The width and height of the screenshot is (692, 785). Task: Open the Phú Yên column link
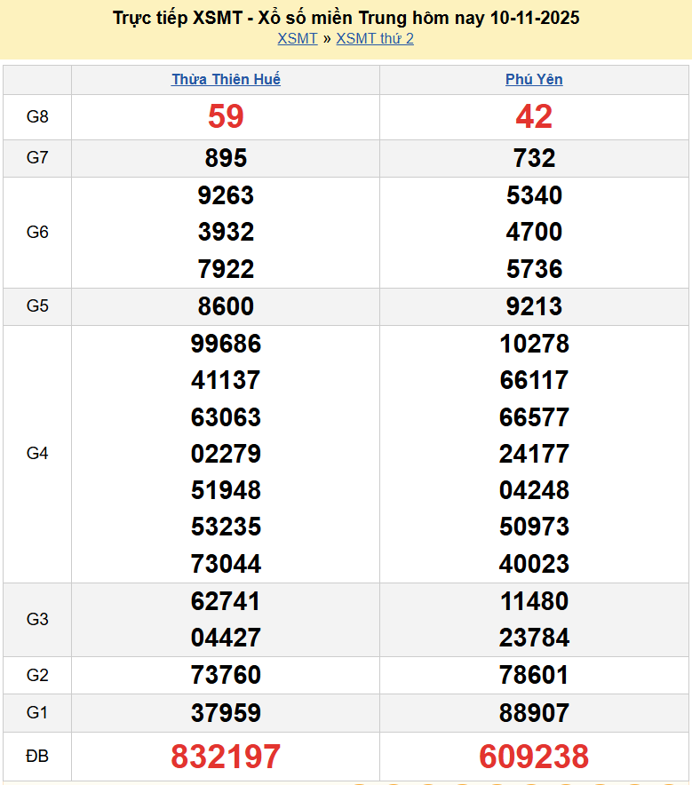(534, 80)
